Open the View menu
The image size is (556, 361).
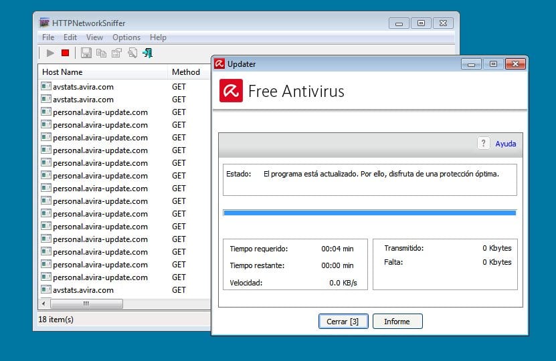pyautogui.click(x=95, y=37)
